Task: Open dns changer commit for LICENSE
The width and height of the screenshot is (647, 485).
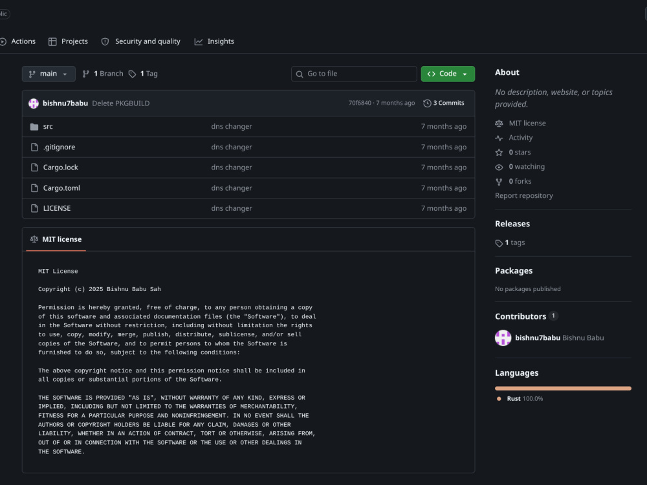Action: [x=232, y=208]
